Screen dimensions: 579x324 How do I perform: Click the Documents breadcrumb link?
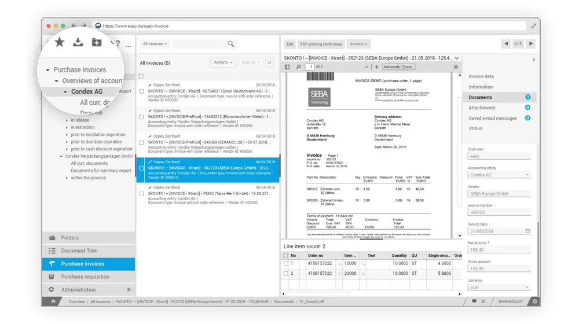[x=284, y=302]
